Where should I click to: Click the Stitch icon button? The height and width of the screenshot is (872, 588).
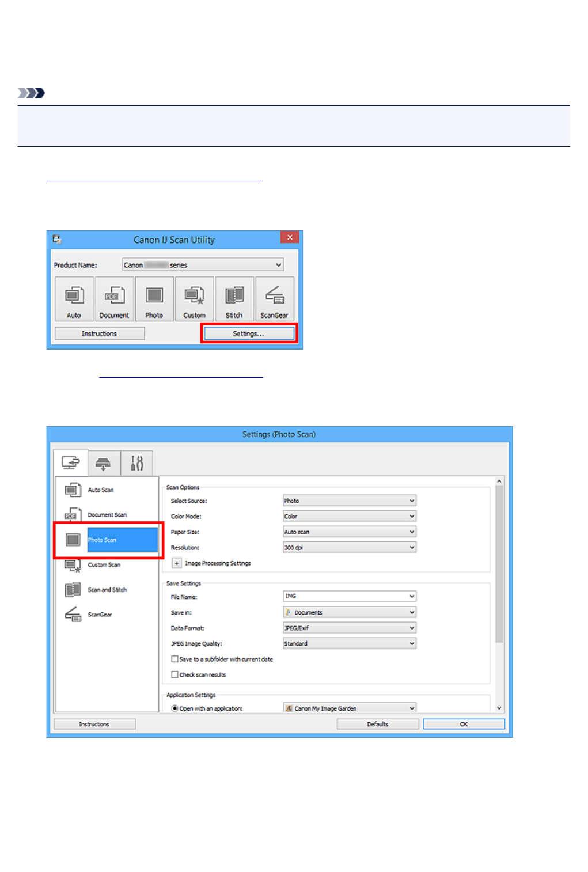click(x=234, y=298)
